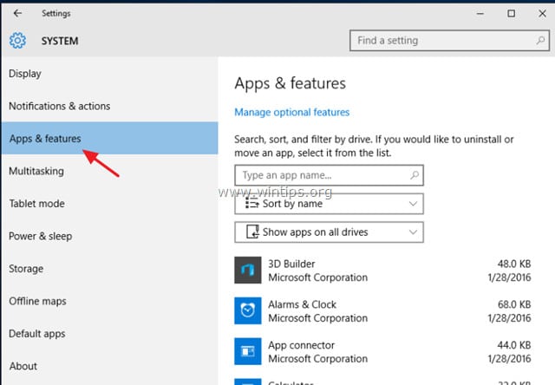This screenshot has width=555, height=385.
Task: Click the Alarms & Clock app icon
Action: tap(248, 310)
